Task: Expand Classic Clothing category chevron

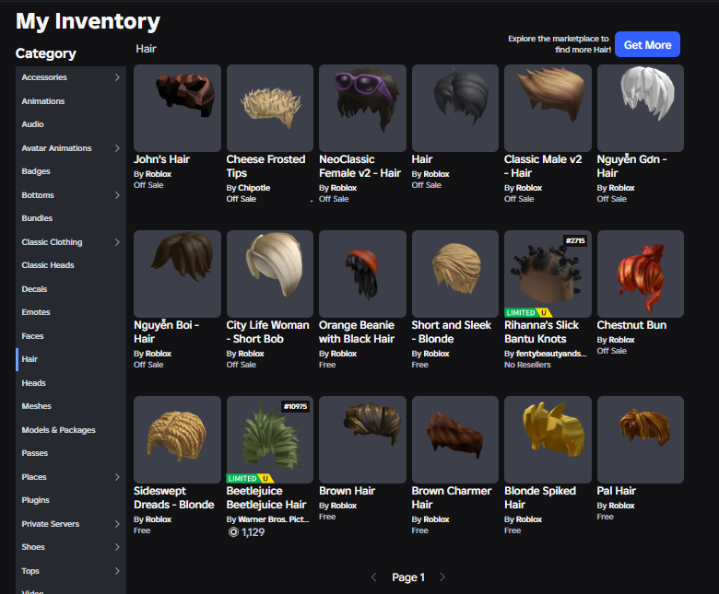Action: coord(117,242)
